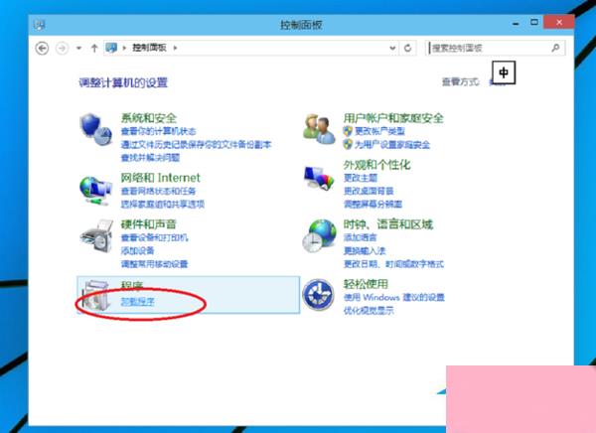
Task: Click 为用户设置家庭安全
Action: pyautogui.click(x=392, y=144)
